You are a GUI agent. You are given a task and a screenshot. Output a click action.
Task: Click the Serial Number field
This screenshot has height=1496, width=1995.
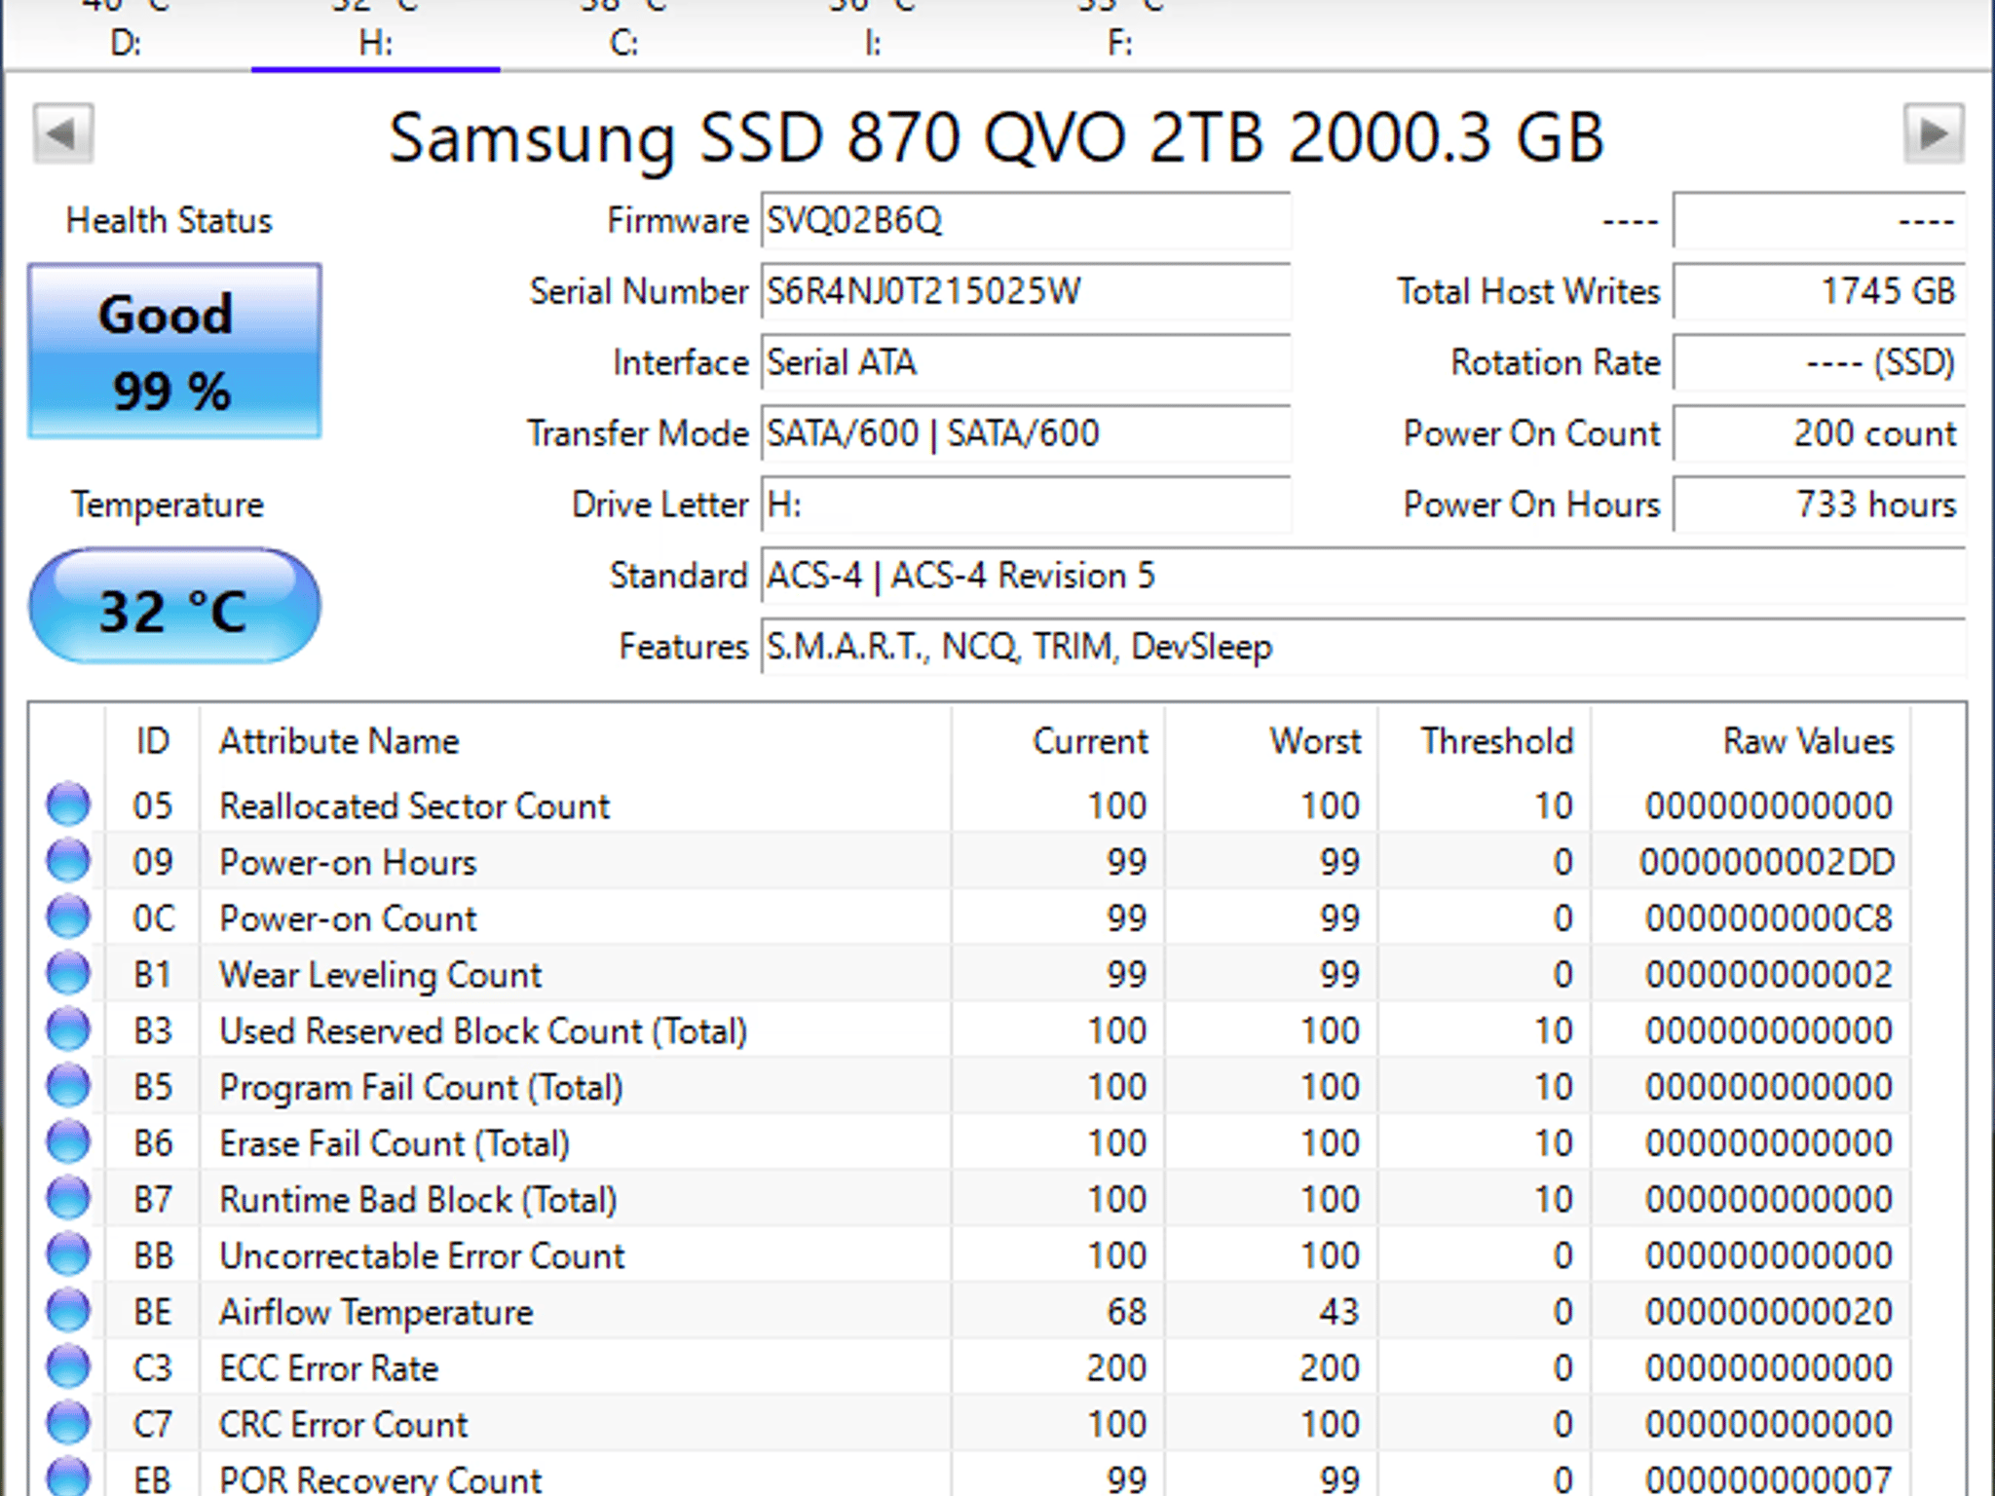coord(1026,291)
